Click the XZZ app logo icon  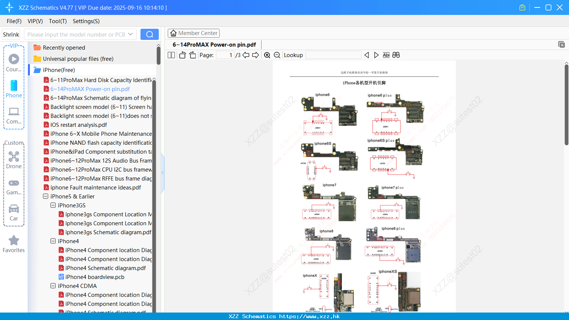(9, 7)
